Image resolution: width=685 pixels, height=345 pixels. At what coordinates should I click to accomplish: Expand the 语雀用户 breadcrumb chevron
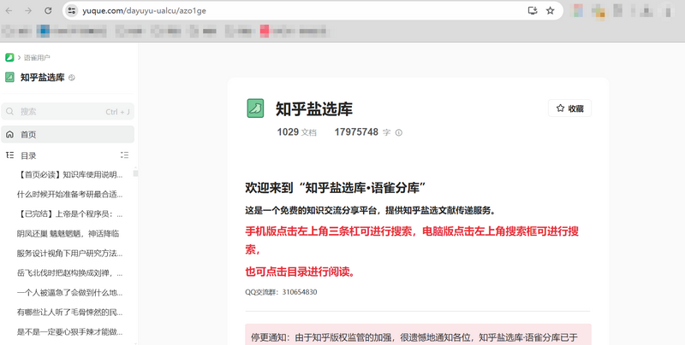(18, 57)
